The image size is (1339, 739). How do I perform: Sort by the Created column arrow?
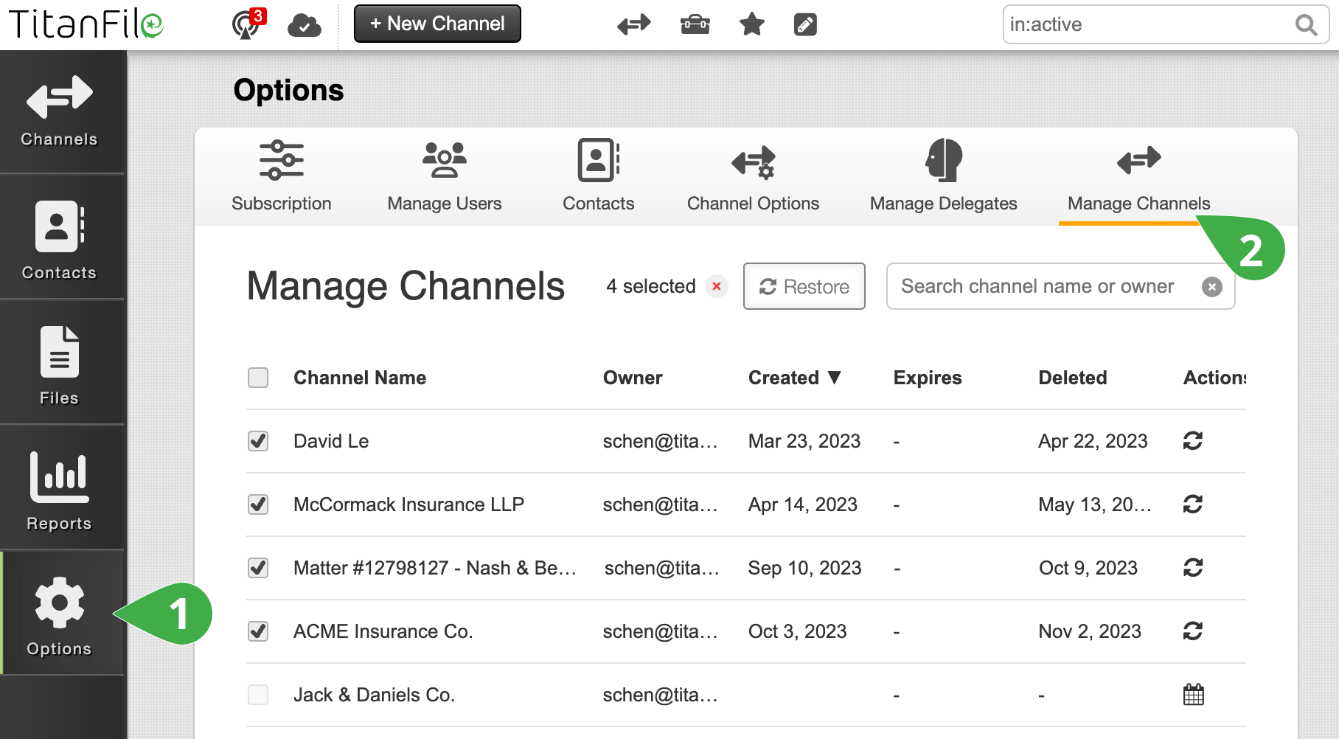click(x=835, y=378)
